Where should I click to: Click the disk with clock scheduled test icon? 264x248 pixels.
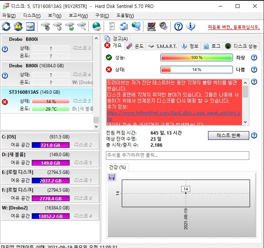tap(57, 26)
